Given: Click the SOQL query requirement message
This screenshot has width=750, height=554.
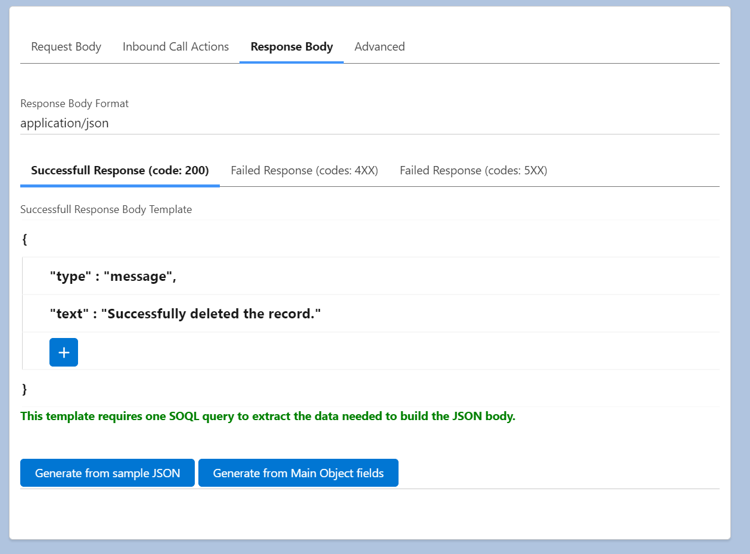Looking at the screenshot, I should pos(267,416).
